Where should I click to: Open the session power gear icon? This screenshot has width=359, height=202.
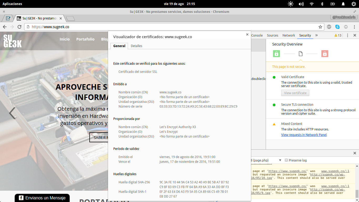tap(354, 4)
